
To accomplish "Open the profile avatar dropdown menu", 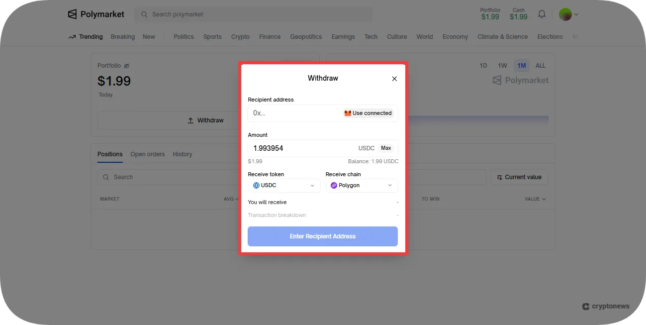I will (568, 14).
